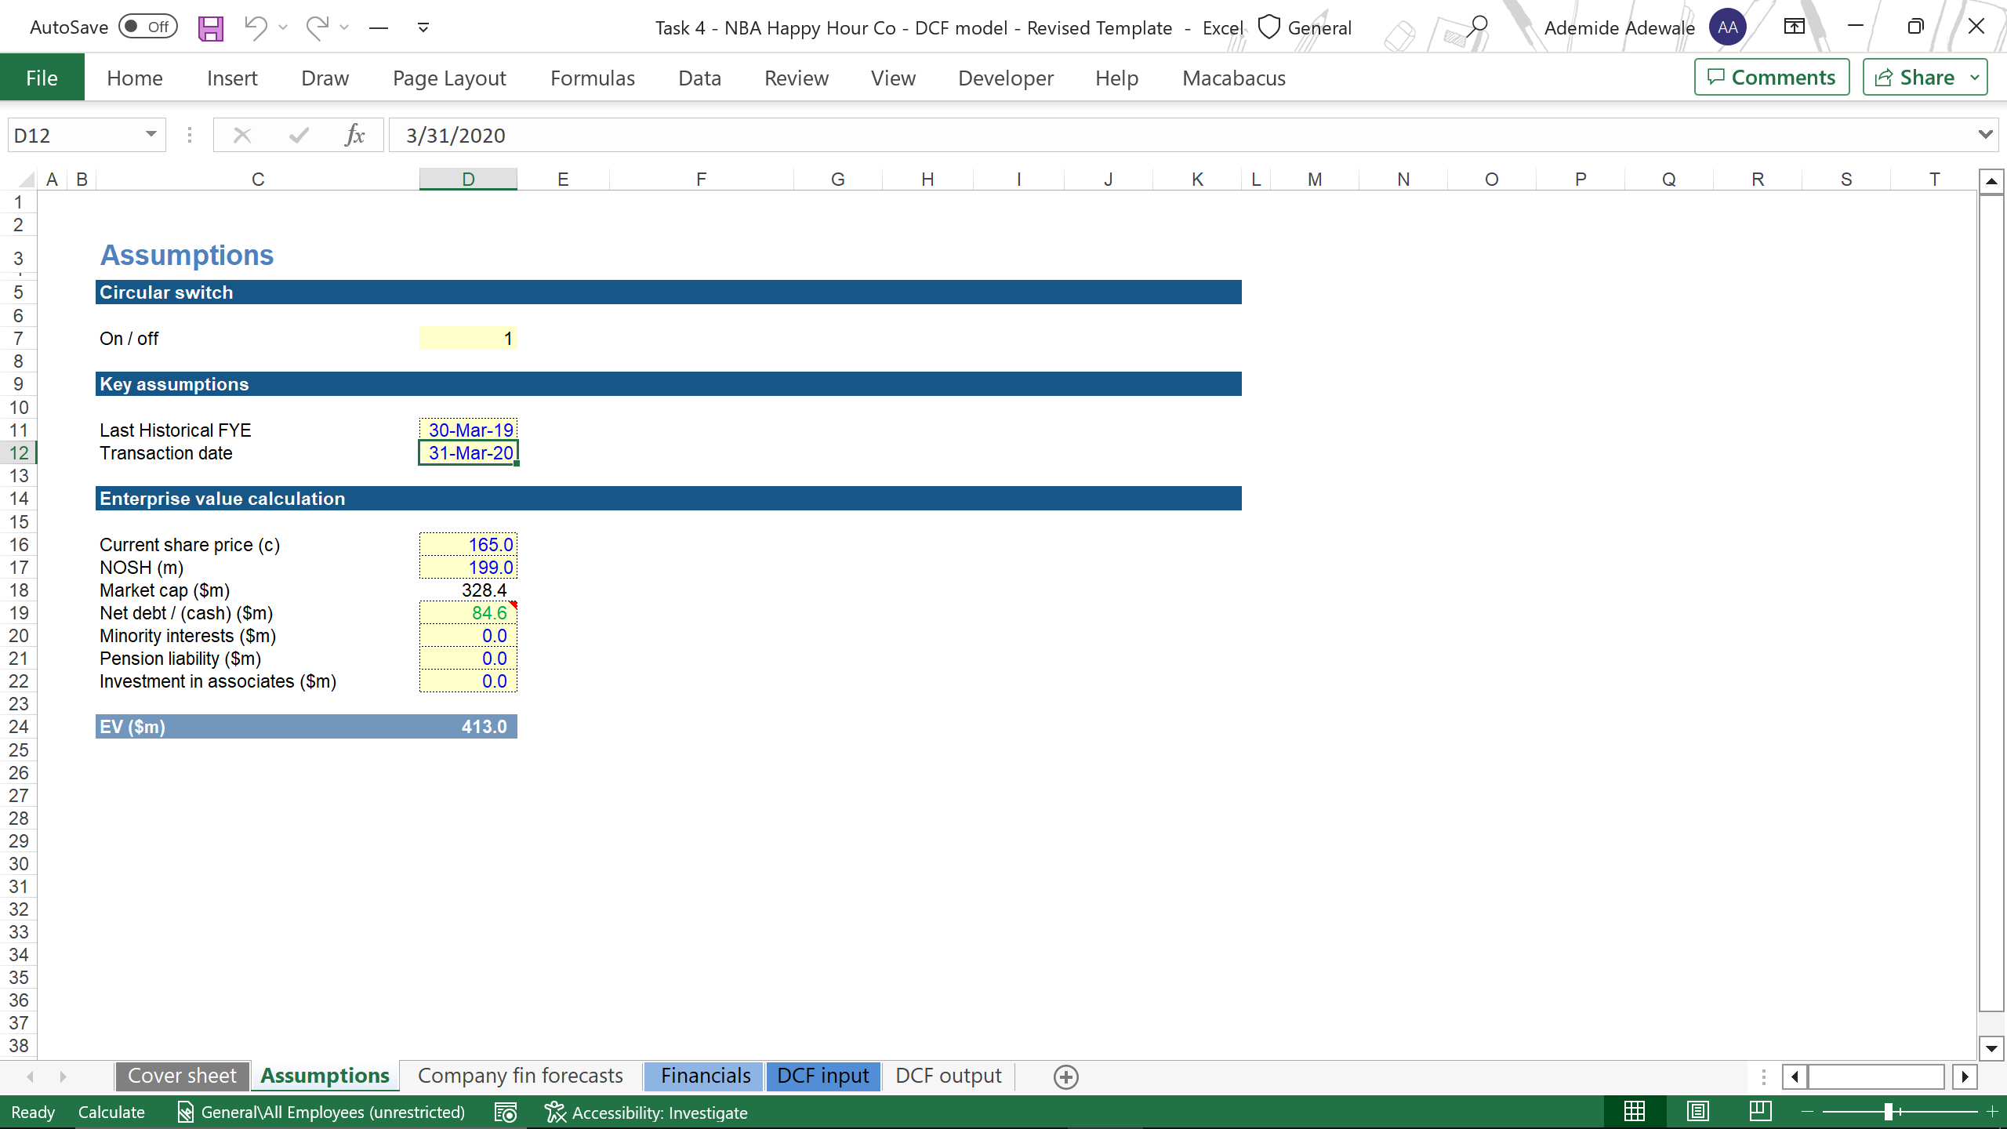Expand the Name Box dropdown
The image size is (2007, 1129).
pyautogui.click(x=151, y=135)
